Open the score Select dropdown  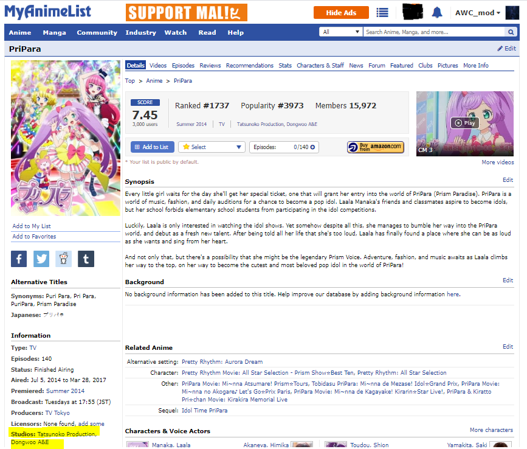(212, 147)
